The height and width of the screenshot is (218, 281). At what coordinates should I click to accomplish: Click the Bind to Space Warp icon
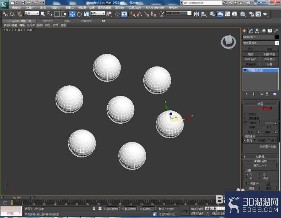click(19, 14)
